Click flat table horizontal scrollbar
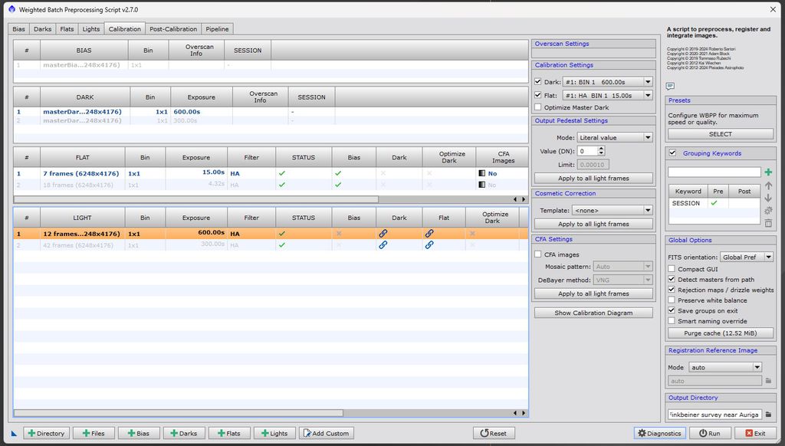 [195, 199]
